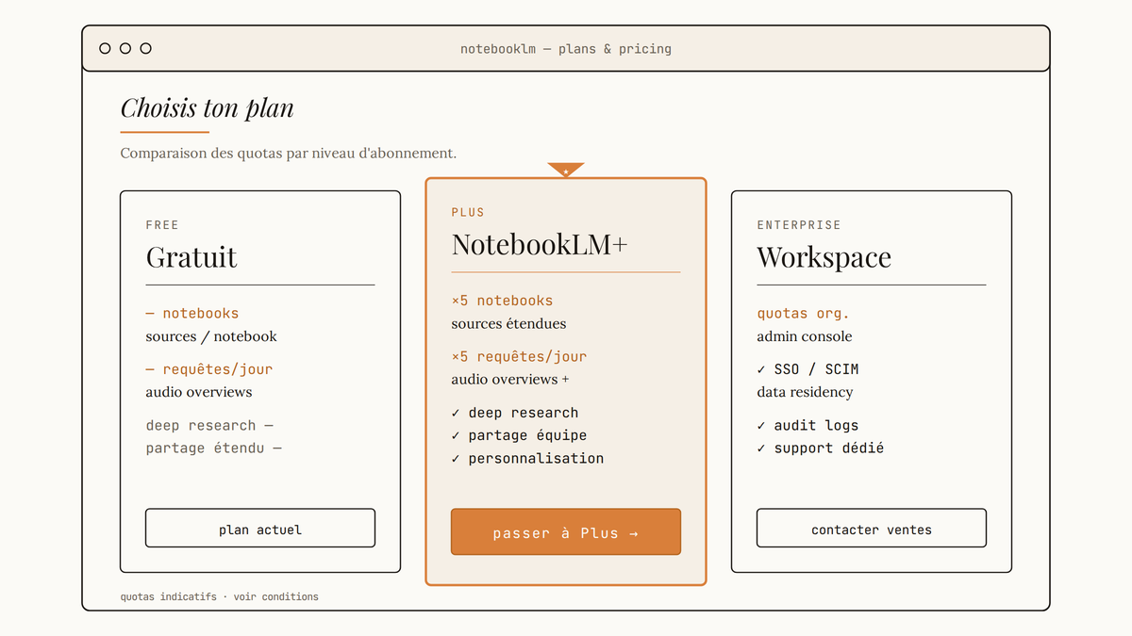The image size is (1132, 636).
Task: Click '— notebooks' in the Gratuit card
Action: [192, 313]
